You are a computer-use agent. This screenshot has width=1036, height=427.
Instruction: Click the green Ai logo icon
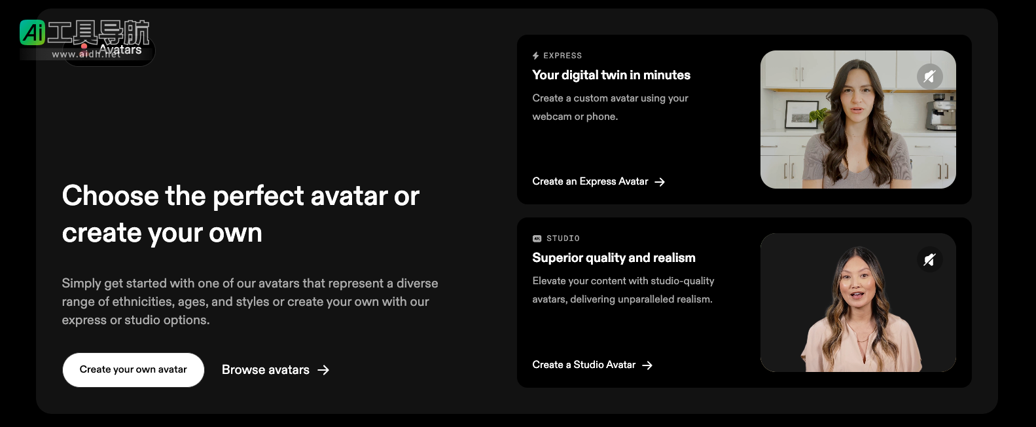tap(32, 32)
